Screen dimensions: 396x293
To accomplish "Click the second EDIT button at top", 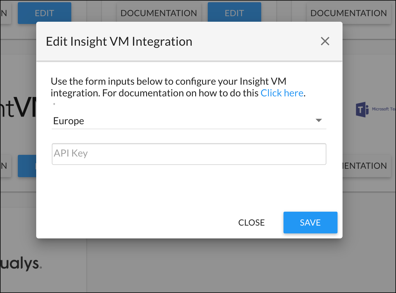I will 234,13.
